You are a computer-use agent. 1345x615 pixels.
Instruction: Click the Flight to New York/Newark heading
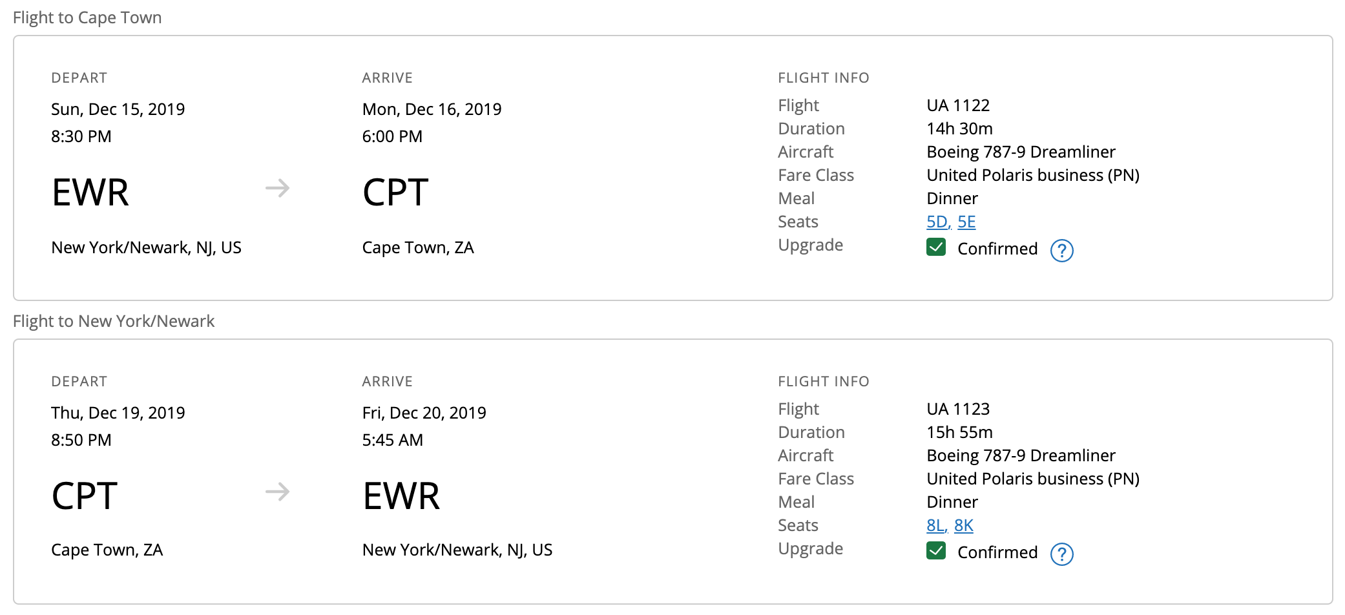tap(114, 321)
